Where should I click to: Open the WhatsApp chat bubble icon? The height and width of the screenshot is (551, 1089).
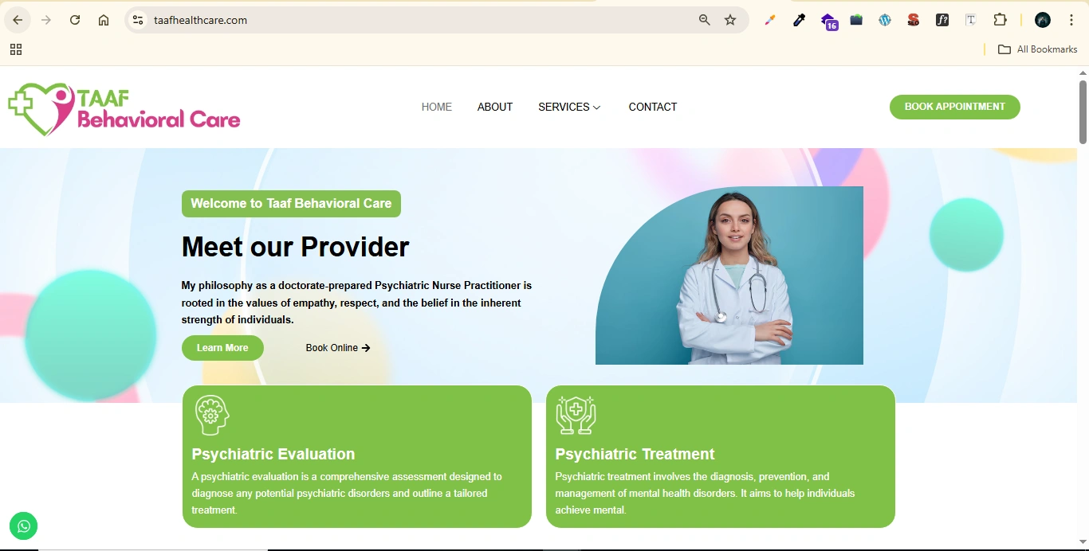(x=23, y=526)
